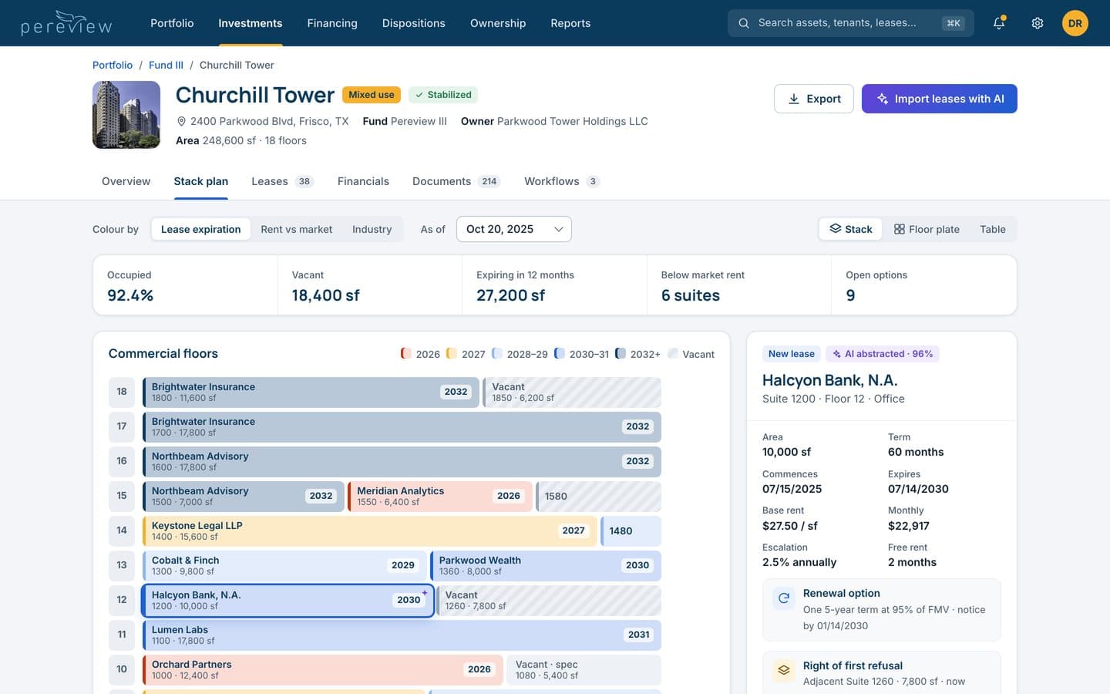Screen dimensions: 1110x694
Task: Follow the Fund III breadcrumb link
Action: point(166,65)
